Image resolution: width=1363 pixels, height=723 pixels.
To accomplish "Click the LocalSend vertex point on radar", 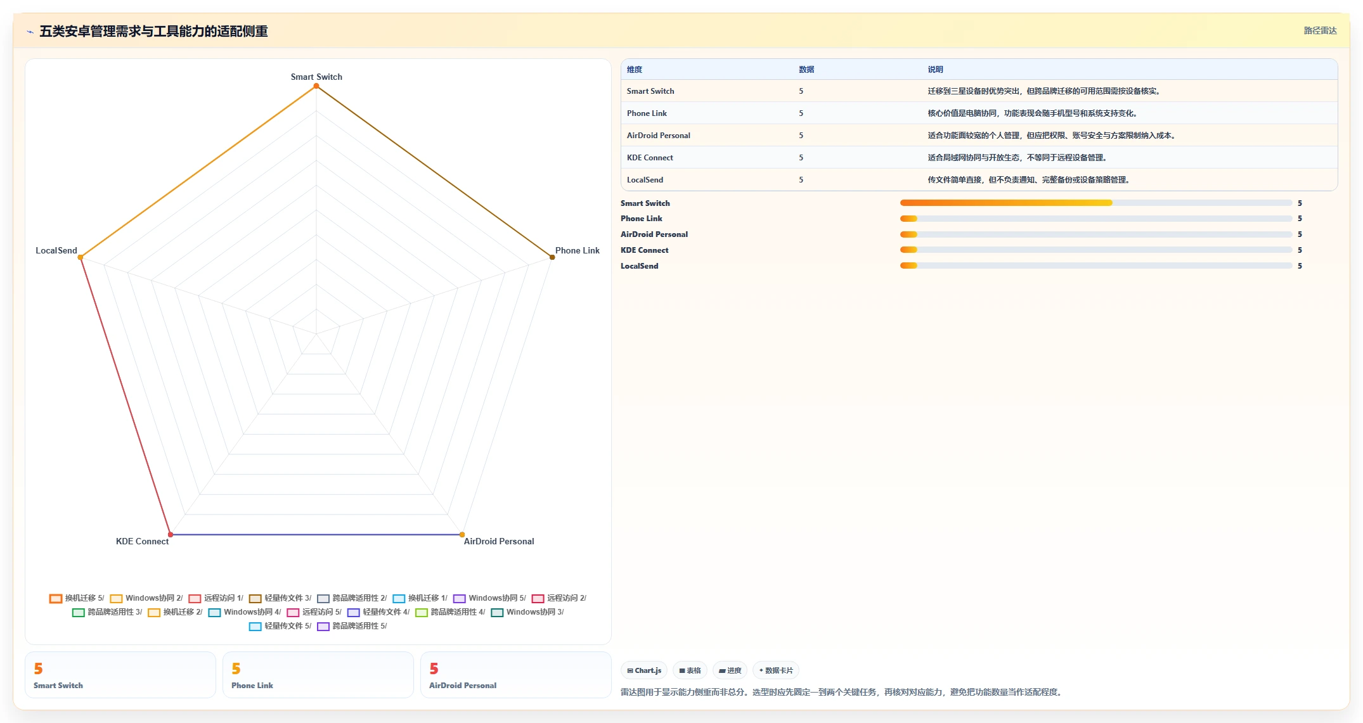I will pos(81,257).
